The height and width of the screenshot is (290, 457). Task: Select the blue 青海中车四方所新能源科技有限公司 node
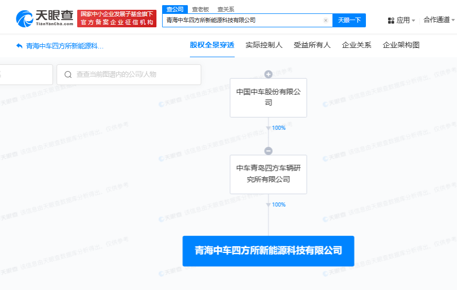pos(268,251)
